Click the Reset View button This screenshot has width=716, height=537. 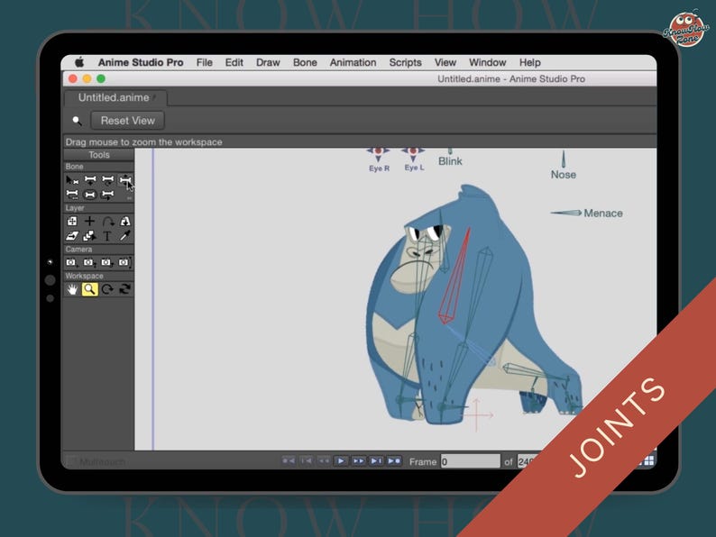127,121
